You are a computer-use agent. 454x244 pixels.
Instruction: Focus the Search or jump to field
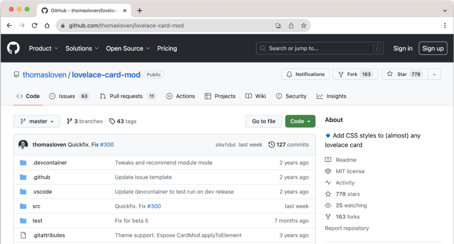[x=320, y=48]
